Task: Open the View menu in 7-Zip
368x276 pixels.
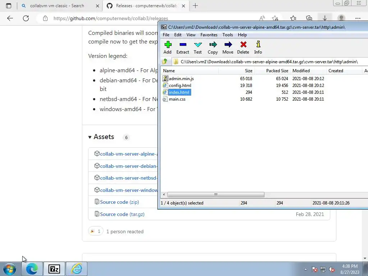Action: pyautogui.click(x=191, y=35)
